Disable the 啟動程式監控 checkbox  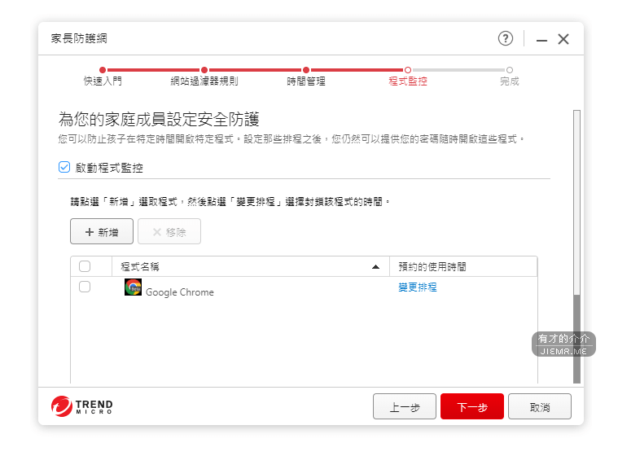tap(64, 167)
